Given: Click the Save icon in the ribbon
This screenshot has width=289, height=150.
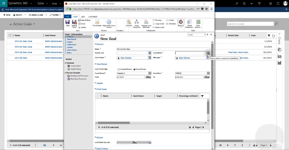Looking at the screenshot, I should [x=68, y=22].
